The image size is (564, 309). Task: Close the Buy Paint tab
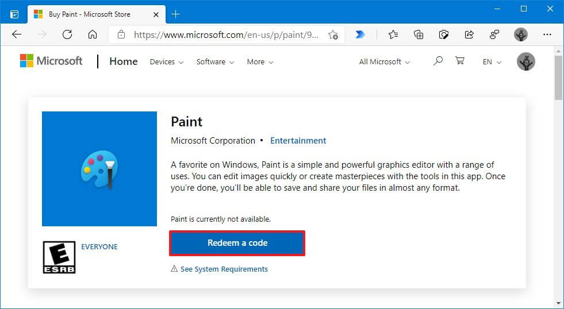[156, 15]
